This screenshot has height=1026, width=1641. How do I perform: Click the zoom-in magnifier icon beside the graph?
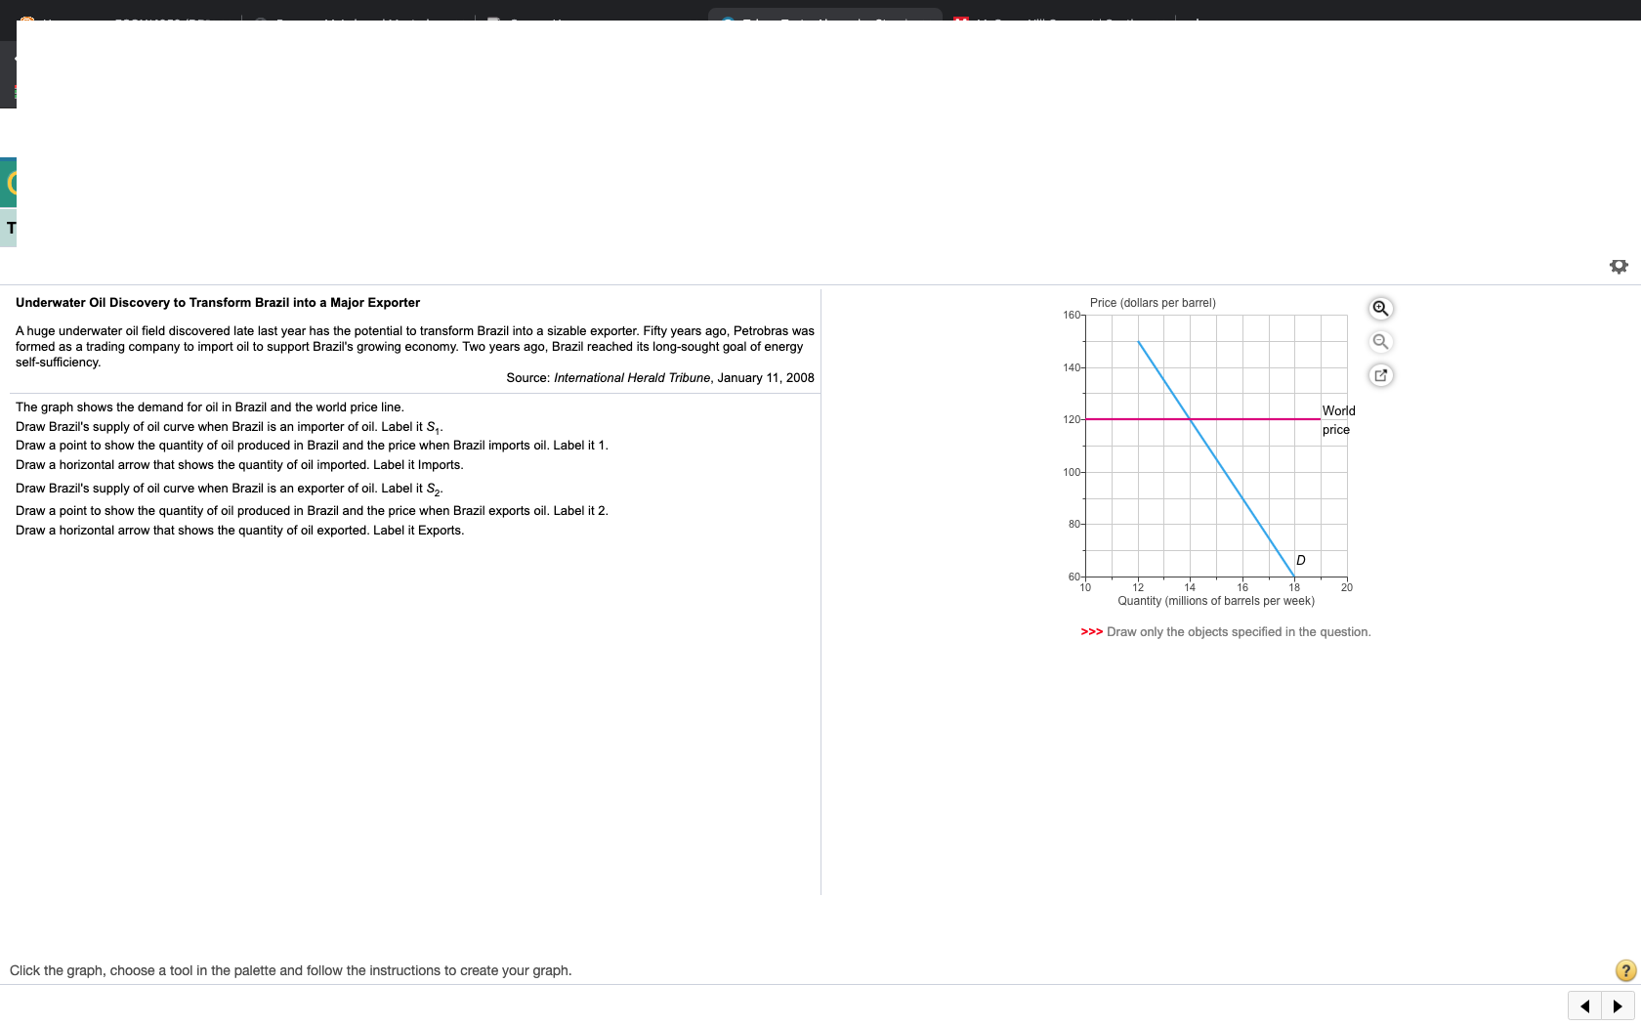[x=1380, y=309]
